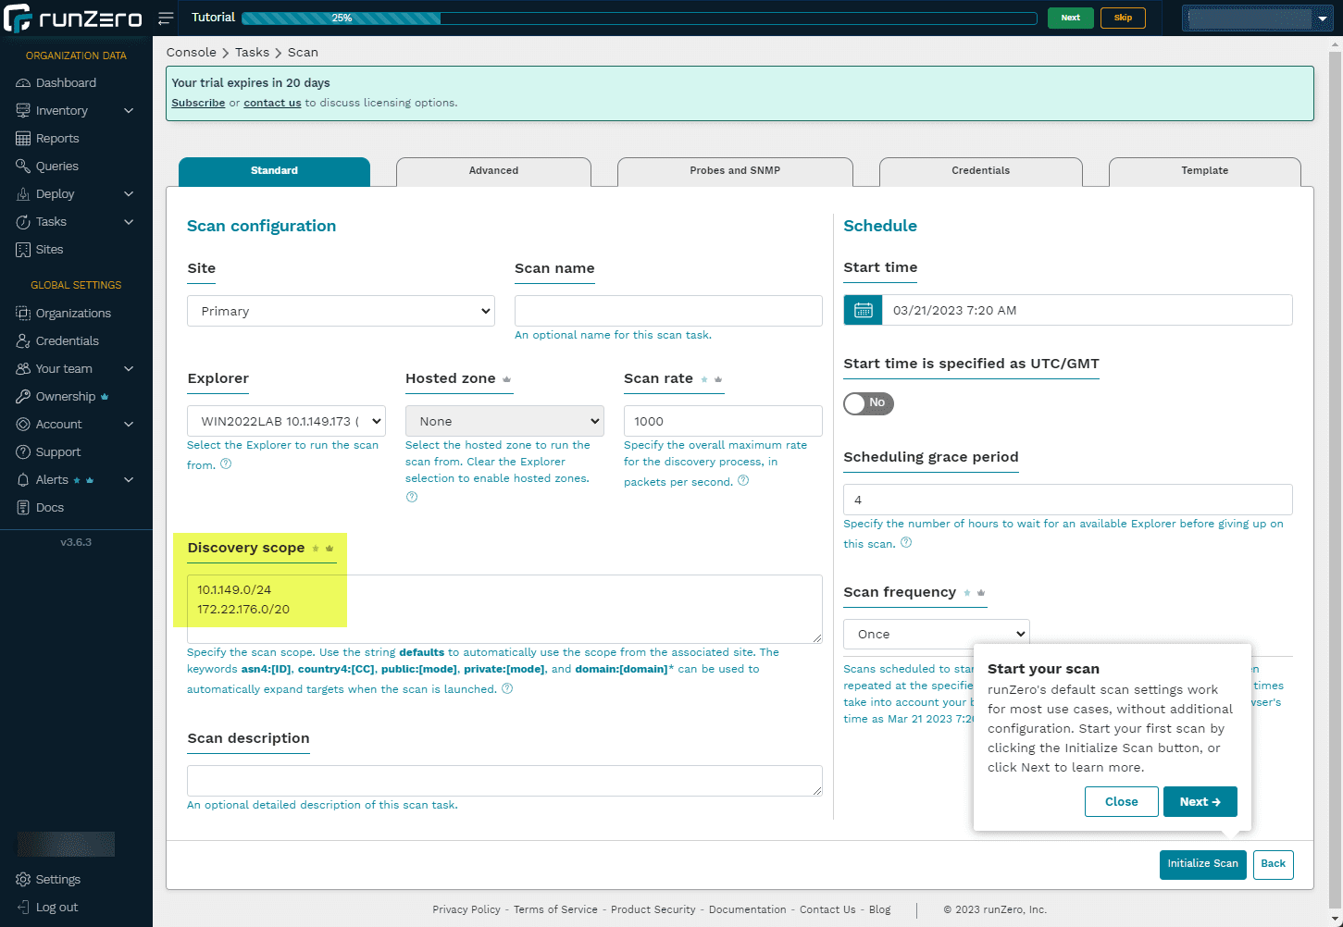Image resolution: width=1343 pixels, height=927 pixels.
Task: Open the Documentation footer link
Action: 748,909
